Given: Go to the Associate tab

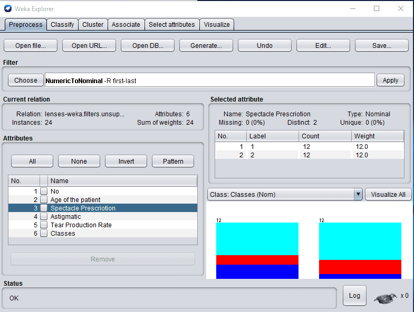Looking at the screenshot, I should [x=126, y=25].
